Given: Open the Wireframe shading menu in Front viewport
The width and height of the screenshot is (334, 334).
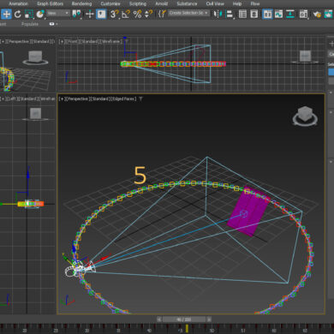Looking at the screenshot, I should point(111,41).
